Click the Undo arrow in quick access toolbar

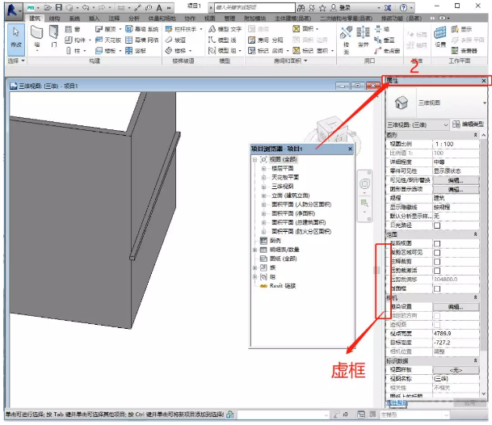pyautogui.click(x=85, y=7)
